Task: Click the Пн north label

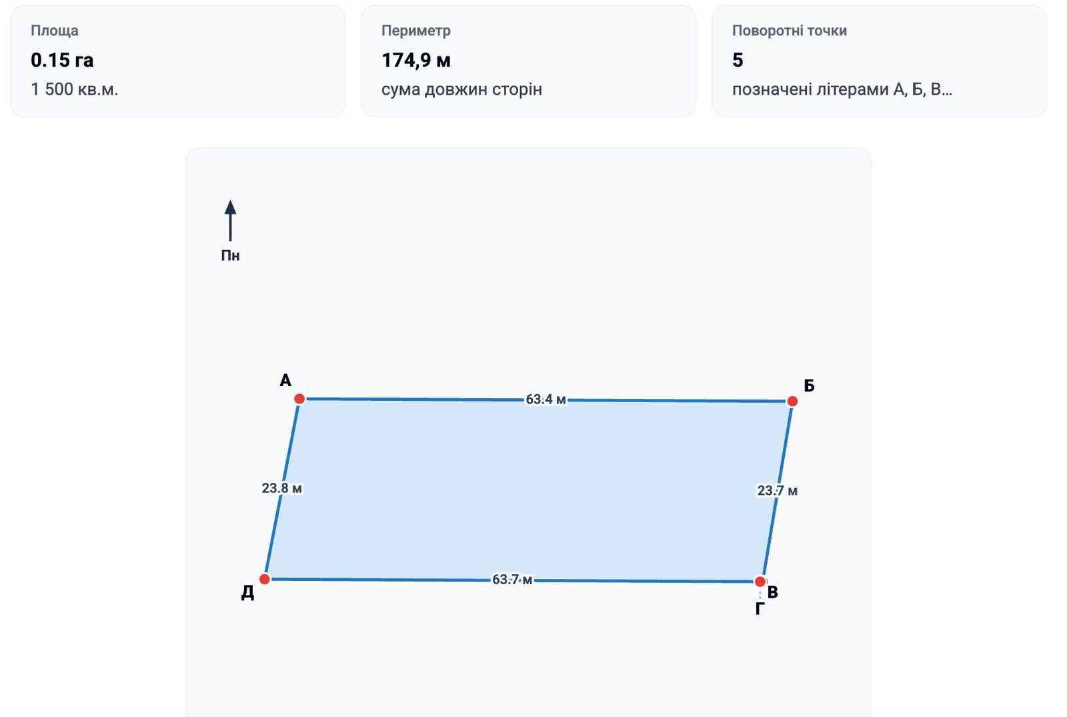Action: [x=230, y=255]
